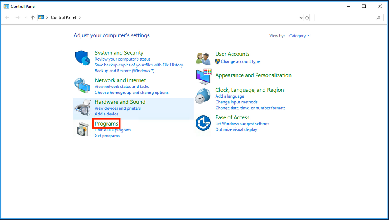This screenshot has height=220, width=389.
Task: Click Change date, time, or number formats
Action: (x=250, y=108)
